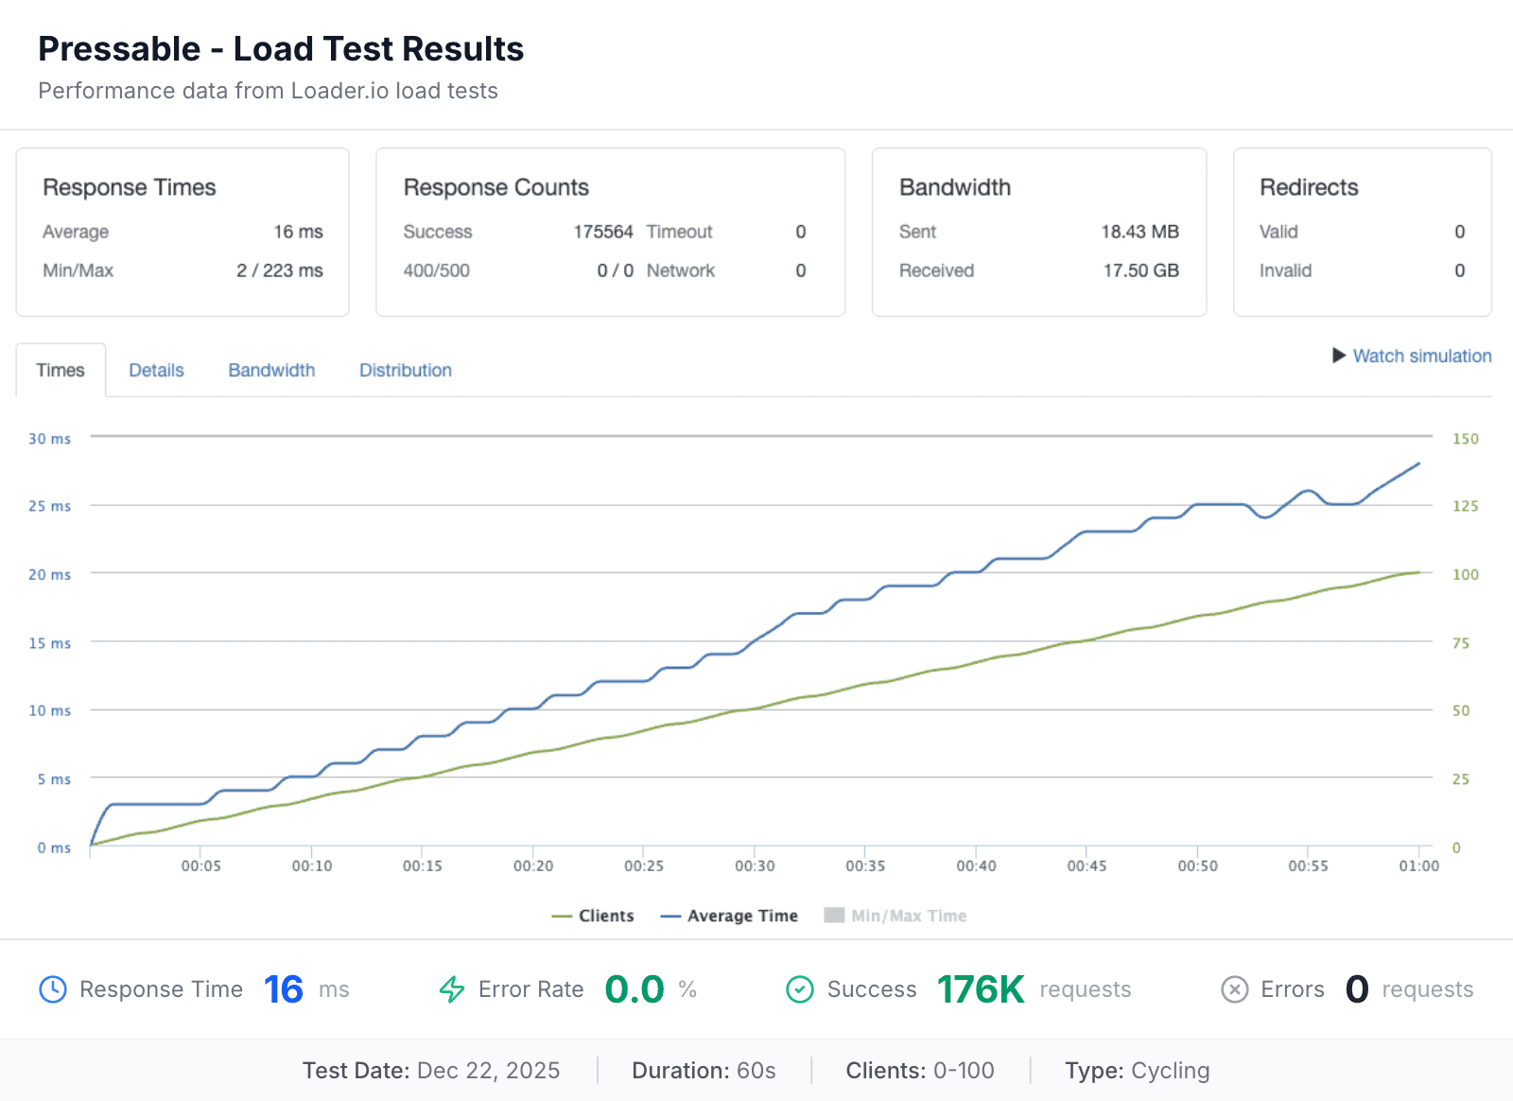Click the green checkmark Success icon
Screen dimensions: 1513x1101
click(800, 989)
